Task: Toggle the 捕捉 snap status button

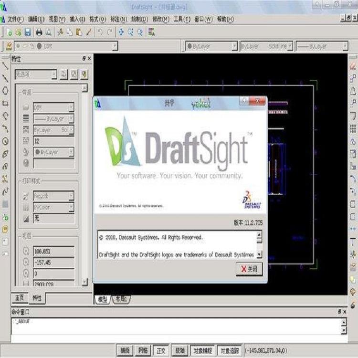Action: [x=125, y=351]
